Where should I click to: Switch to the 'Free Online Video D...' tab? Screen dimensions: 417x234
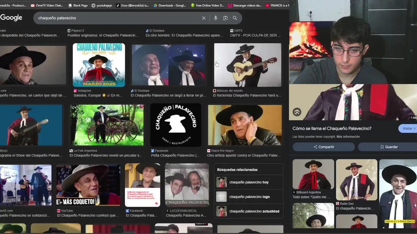208,5
